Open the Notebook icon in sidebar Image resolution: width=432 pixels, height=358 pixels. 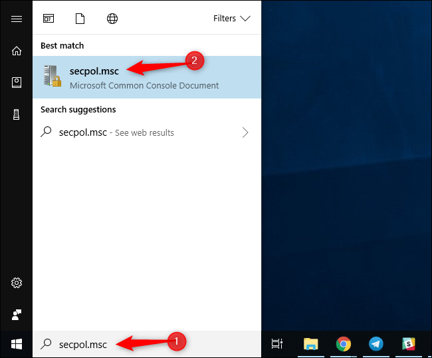[17, 83]
